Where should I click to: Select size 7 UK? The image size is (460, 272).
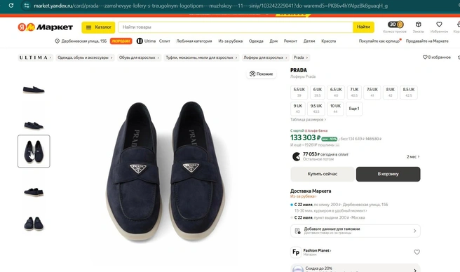point(354,92)
